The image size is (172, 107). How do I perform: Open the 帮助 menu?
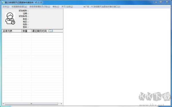coord(56,7)
